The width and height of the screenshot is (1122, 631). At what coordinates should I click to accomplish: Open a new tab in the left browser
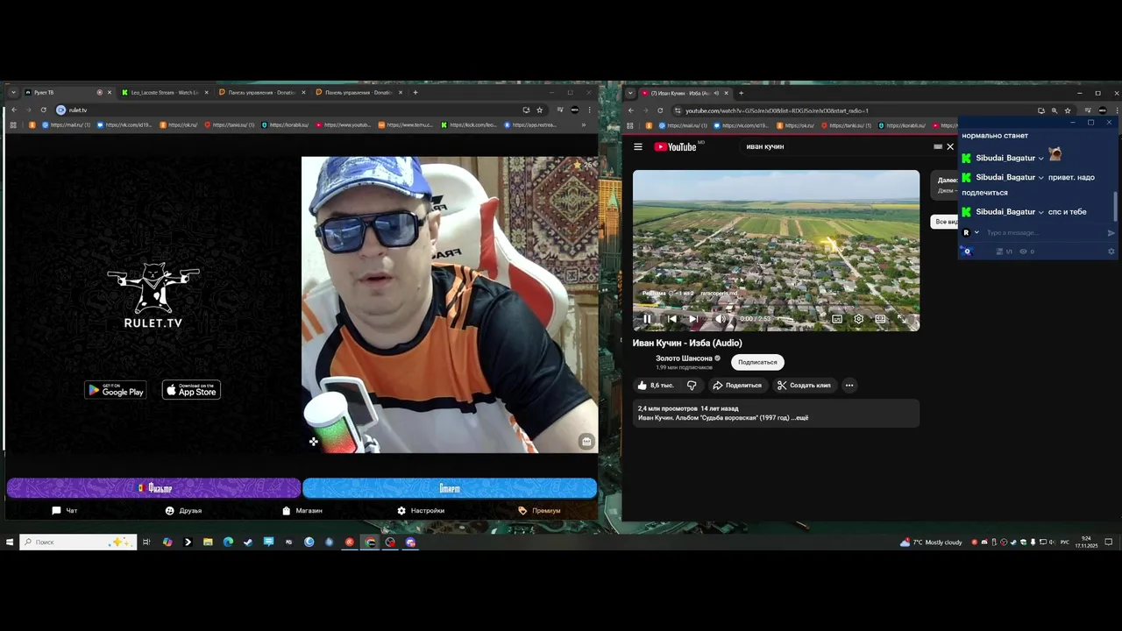pyautogui.click(x=415, y=92)
